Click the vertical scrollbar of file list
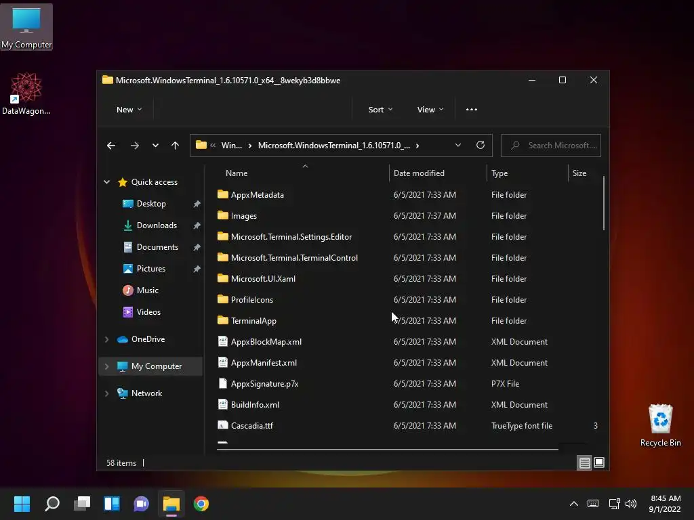Viewport: 694px width, 520px height. [x=603, y=203]
